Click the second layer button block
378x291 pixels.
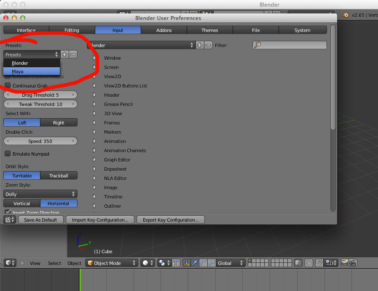pyautogui.click(x=281, y=263)
